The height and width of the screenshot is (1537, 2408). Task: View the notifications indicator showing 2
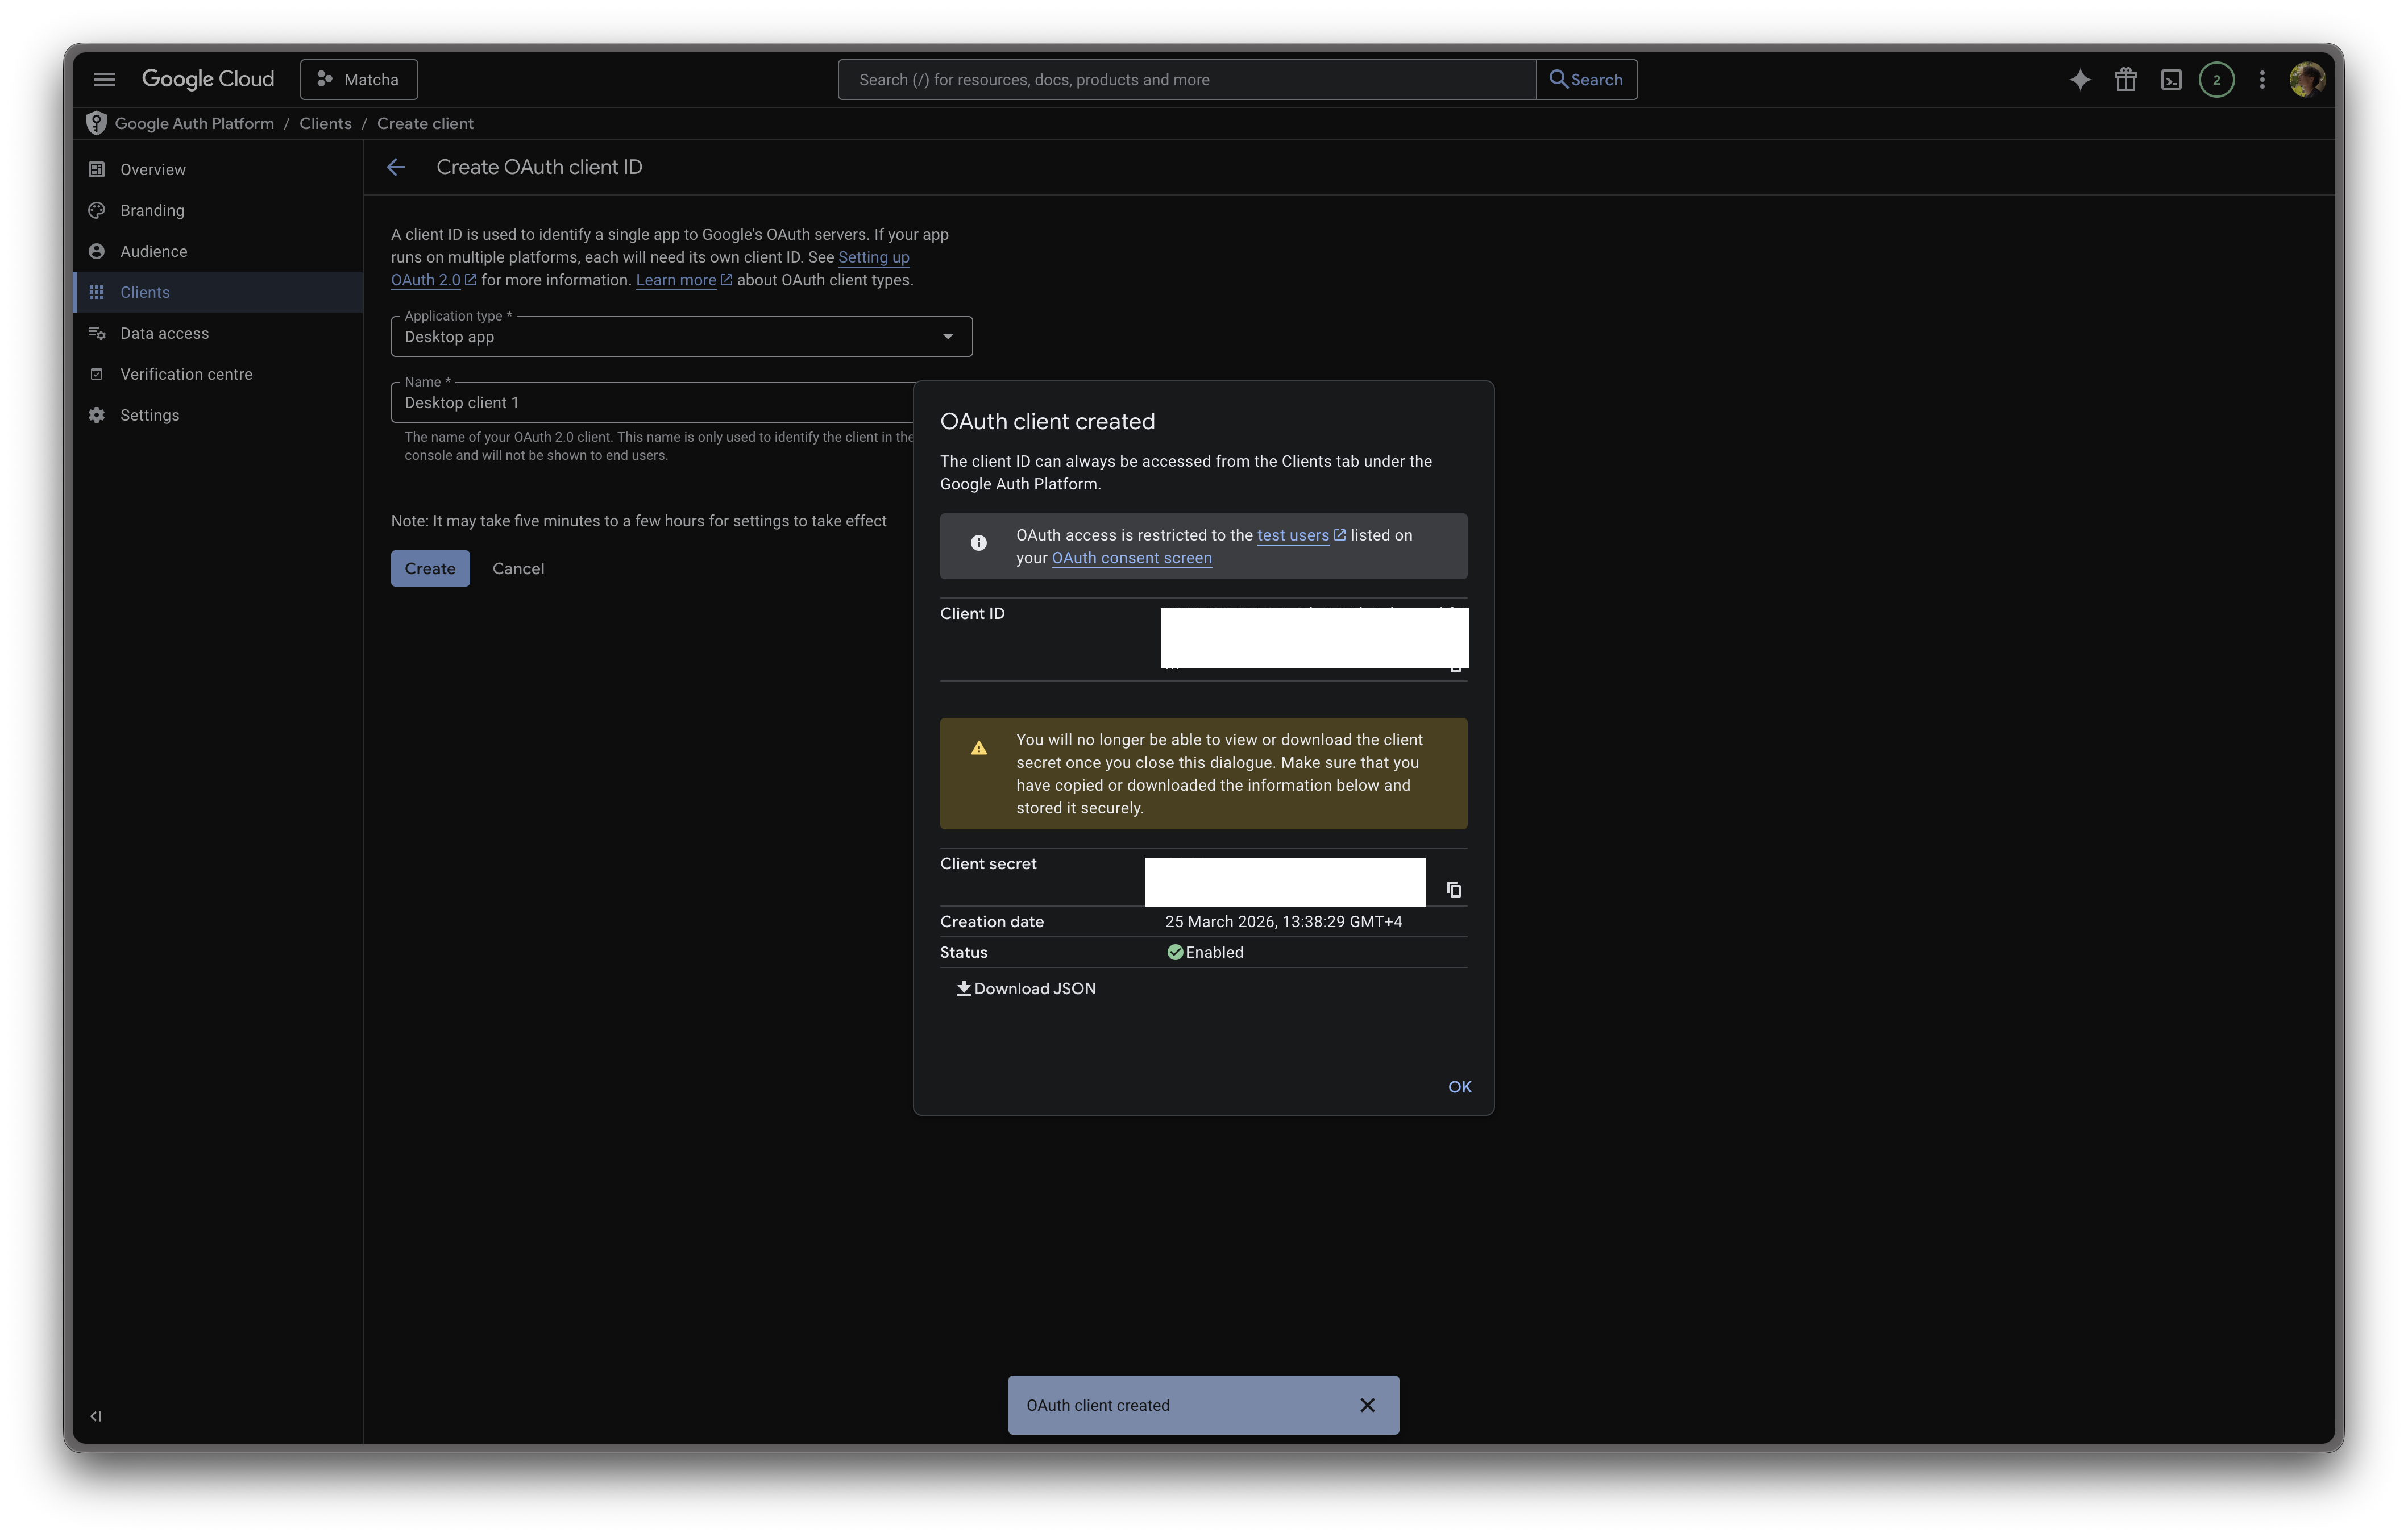2216,79
